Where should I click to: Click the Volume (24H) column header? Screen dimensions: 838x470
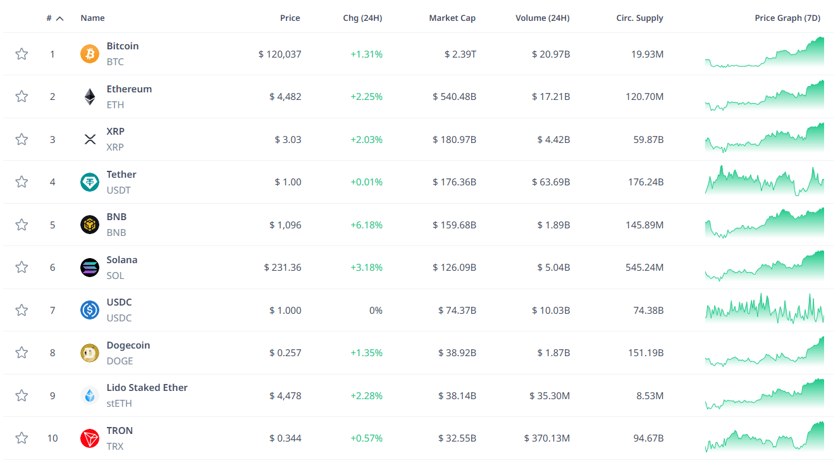click(x=542, y=18)
